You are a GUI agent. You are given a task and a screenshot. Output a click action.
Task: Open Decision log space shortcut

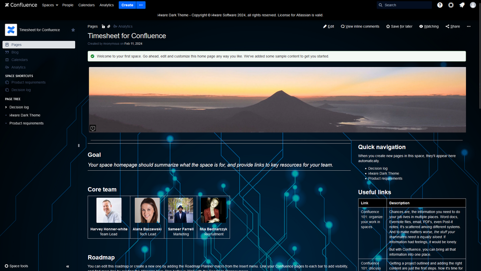click(21, 90)
